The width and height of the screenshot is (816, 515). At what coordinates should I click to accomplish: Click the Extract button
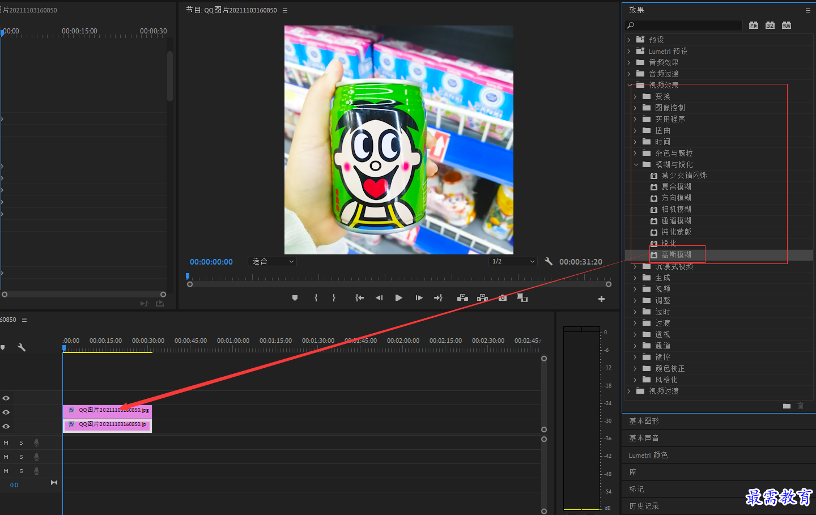[x=482, y=298]
